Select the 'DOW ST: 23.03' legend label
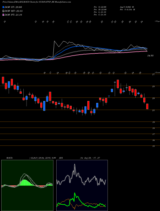160x211 pixels. 13,7
